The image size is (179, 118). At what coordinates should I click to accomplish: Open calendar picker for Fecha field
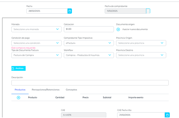pos(70,11)
